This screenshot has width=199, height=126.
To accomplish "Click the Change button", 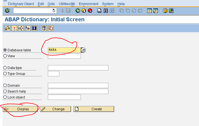I will pos(56,109).
